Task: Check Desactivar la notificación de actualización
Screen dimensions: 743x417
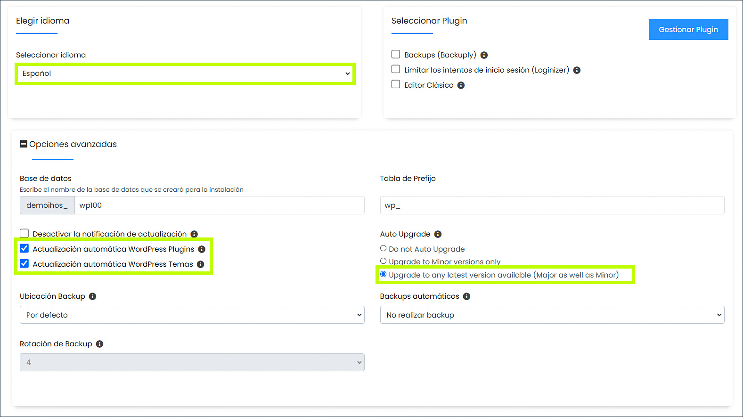Action: pyautogui.click(x=24, y=233)
